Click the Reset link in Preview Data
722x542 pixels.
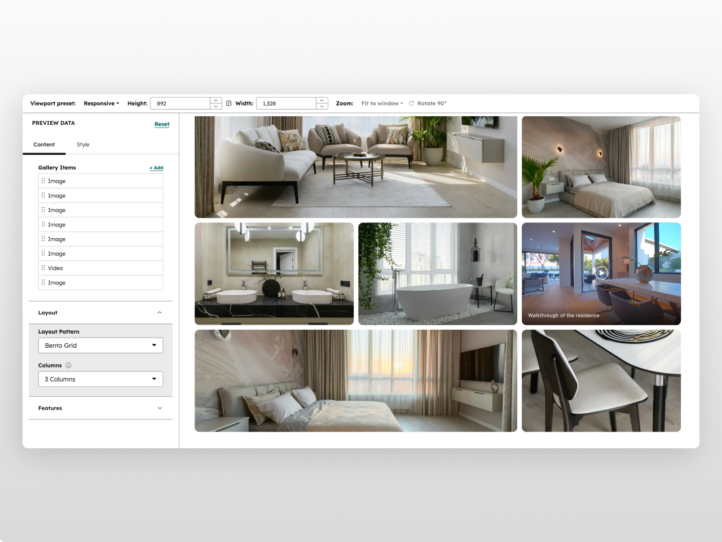point(162,124)
